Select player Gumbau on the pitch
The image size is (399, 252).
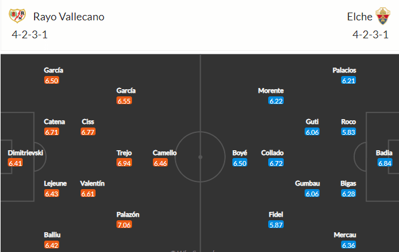(x=308, y=183)
